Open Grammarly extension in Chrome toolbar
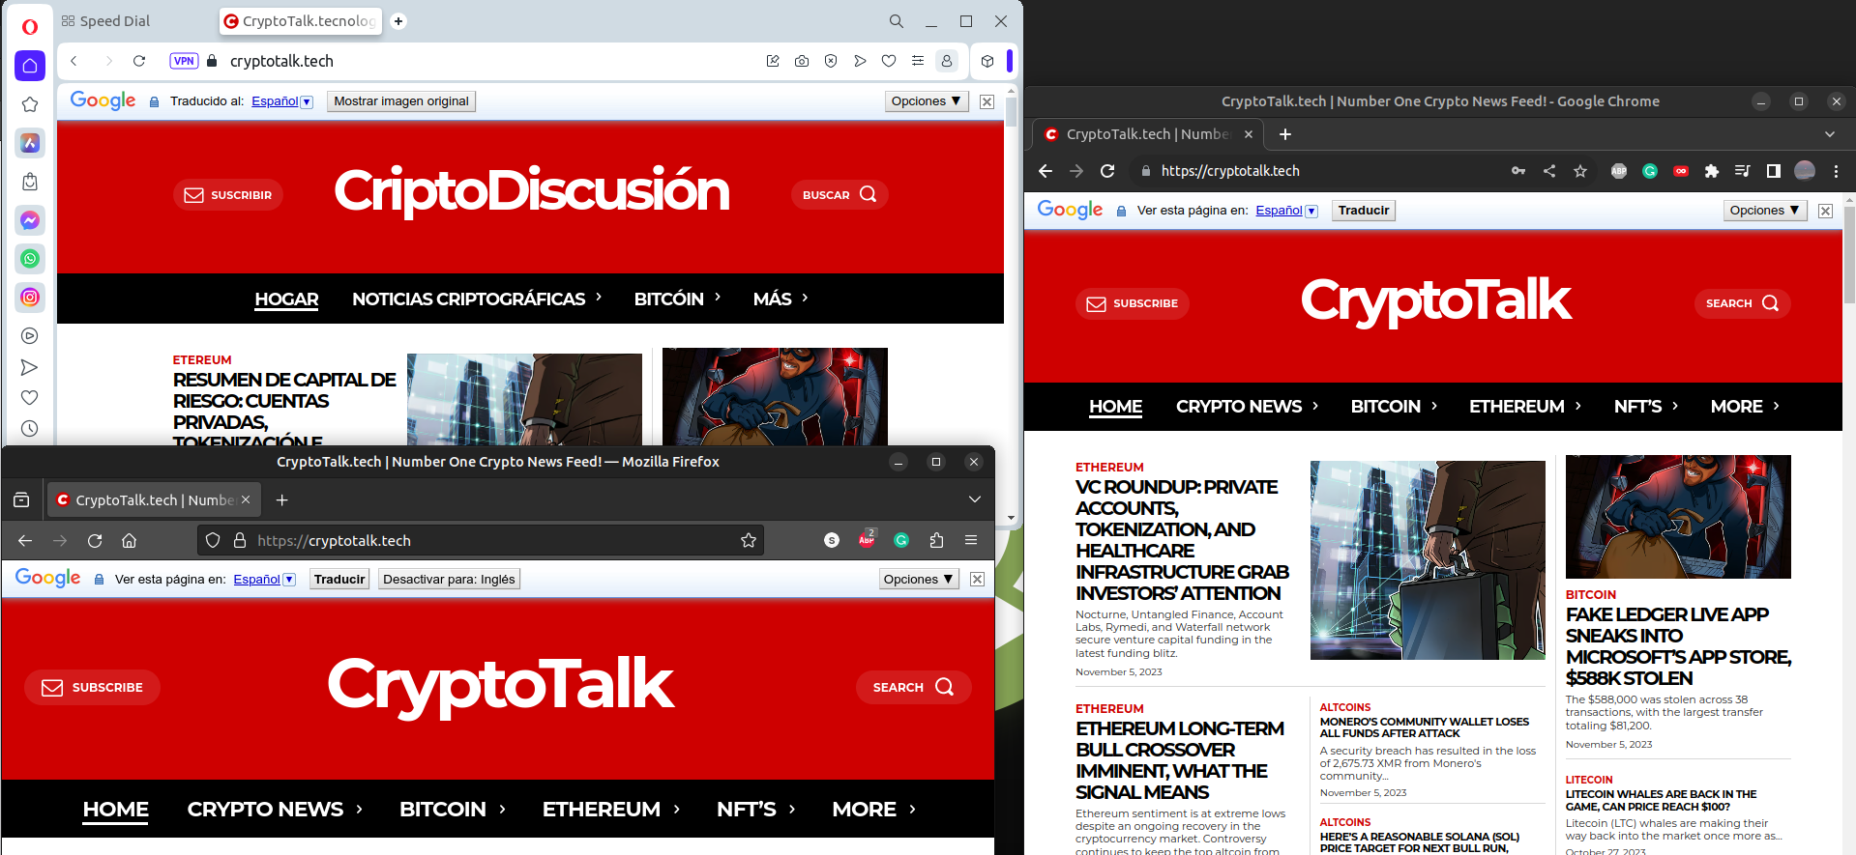Image resolution: width=1856 pixels, height=855 pixels. (x=1650, y=171)
